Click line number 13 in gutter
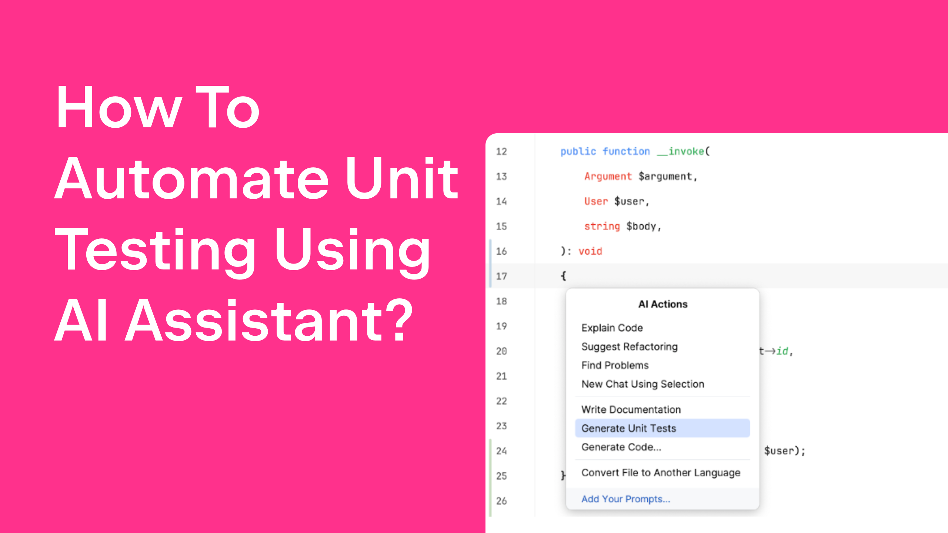 pyautogui.click(x=501, y=176)
